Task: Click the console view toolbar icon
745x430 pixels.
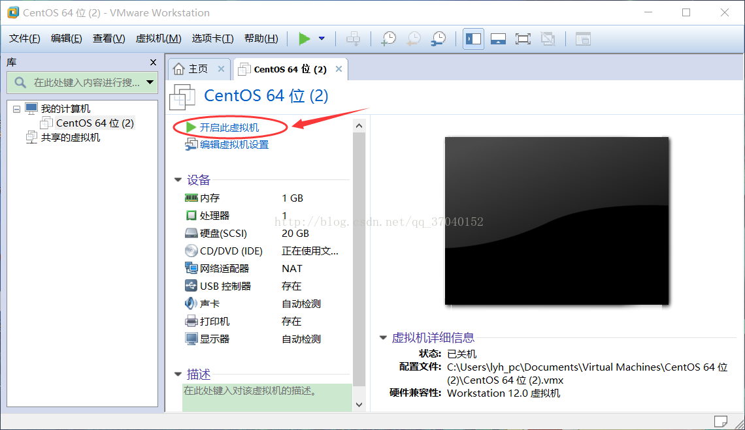Action: click(x=582, y=39)
